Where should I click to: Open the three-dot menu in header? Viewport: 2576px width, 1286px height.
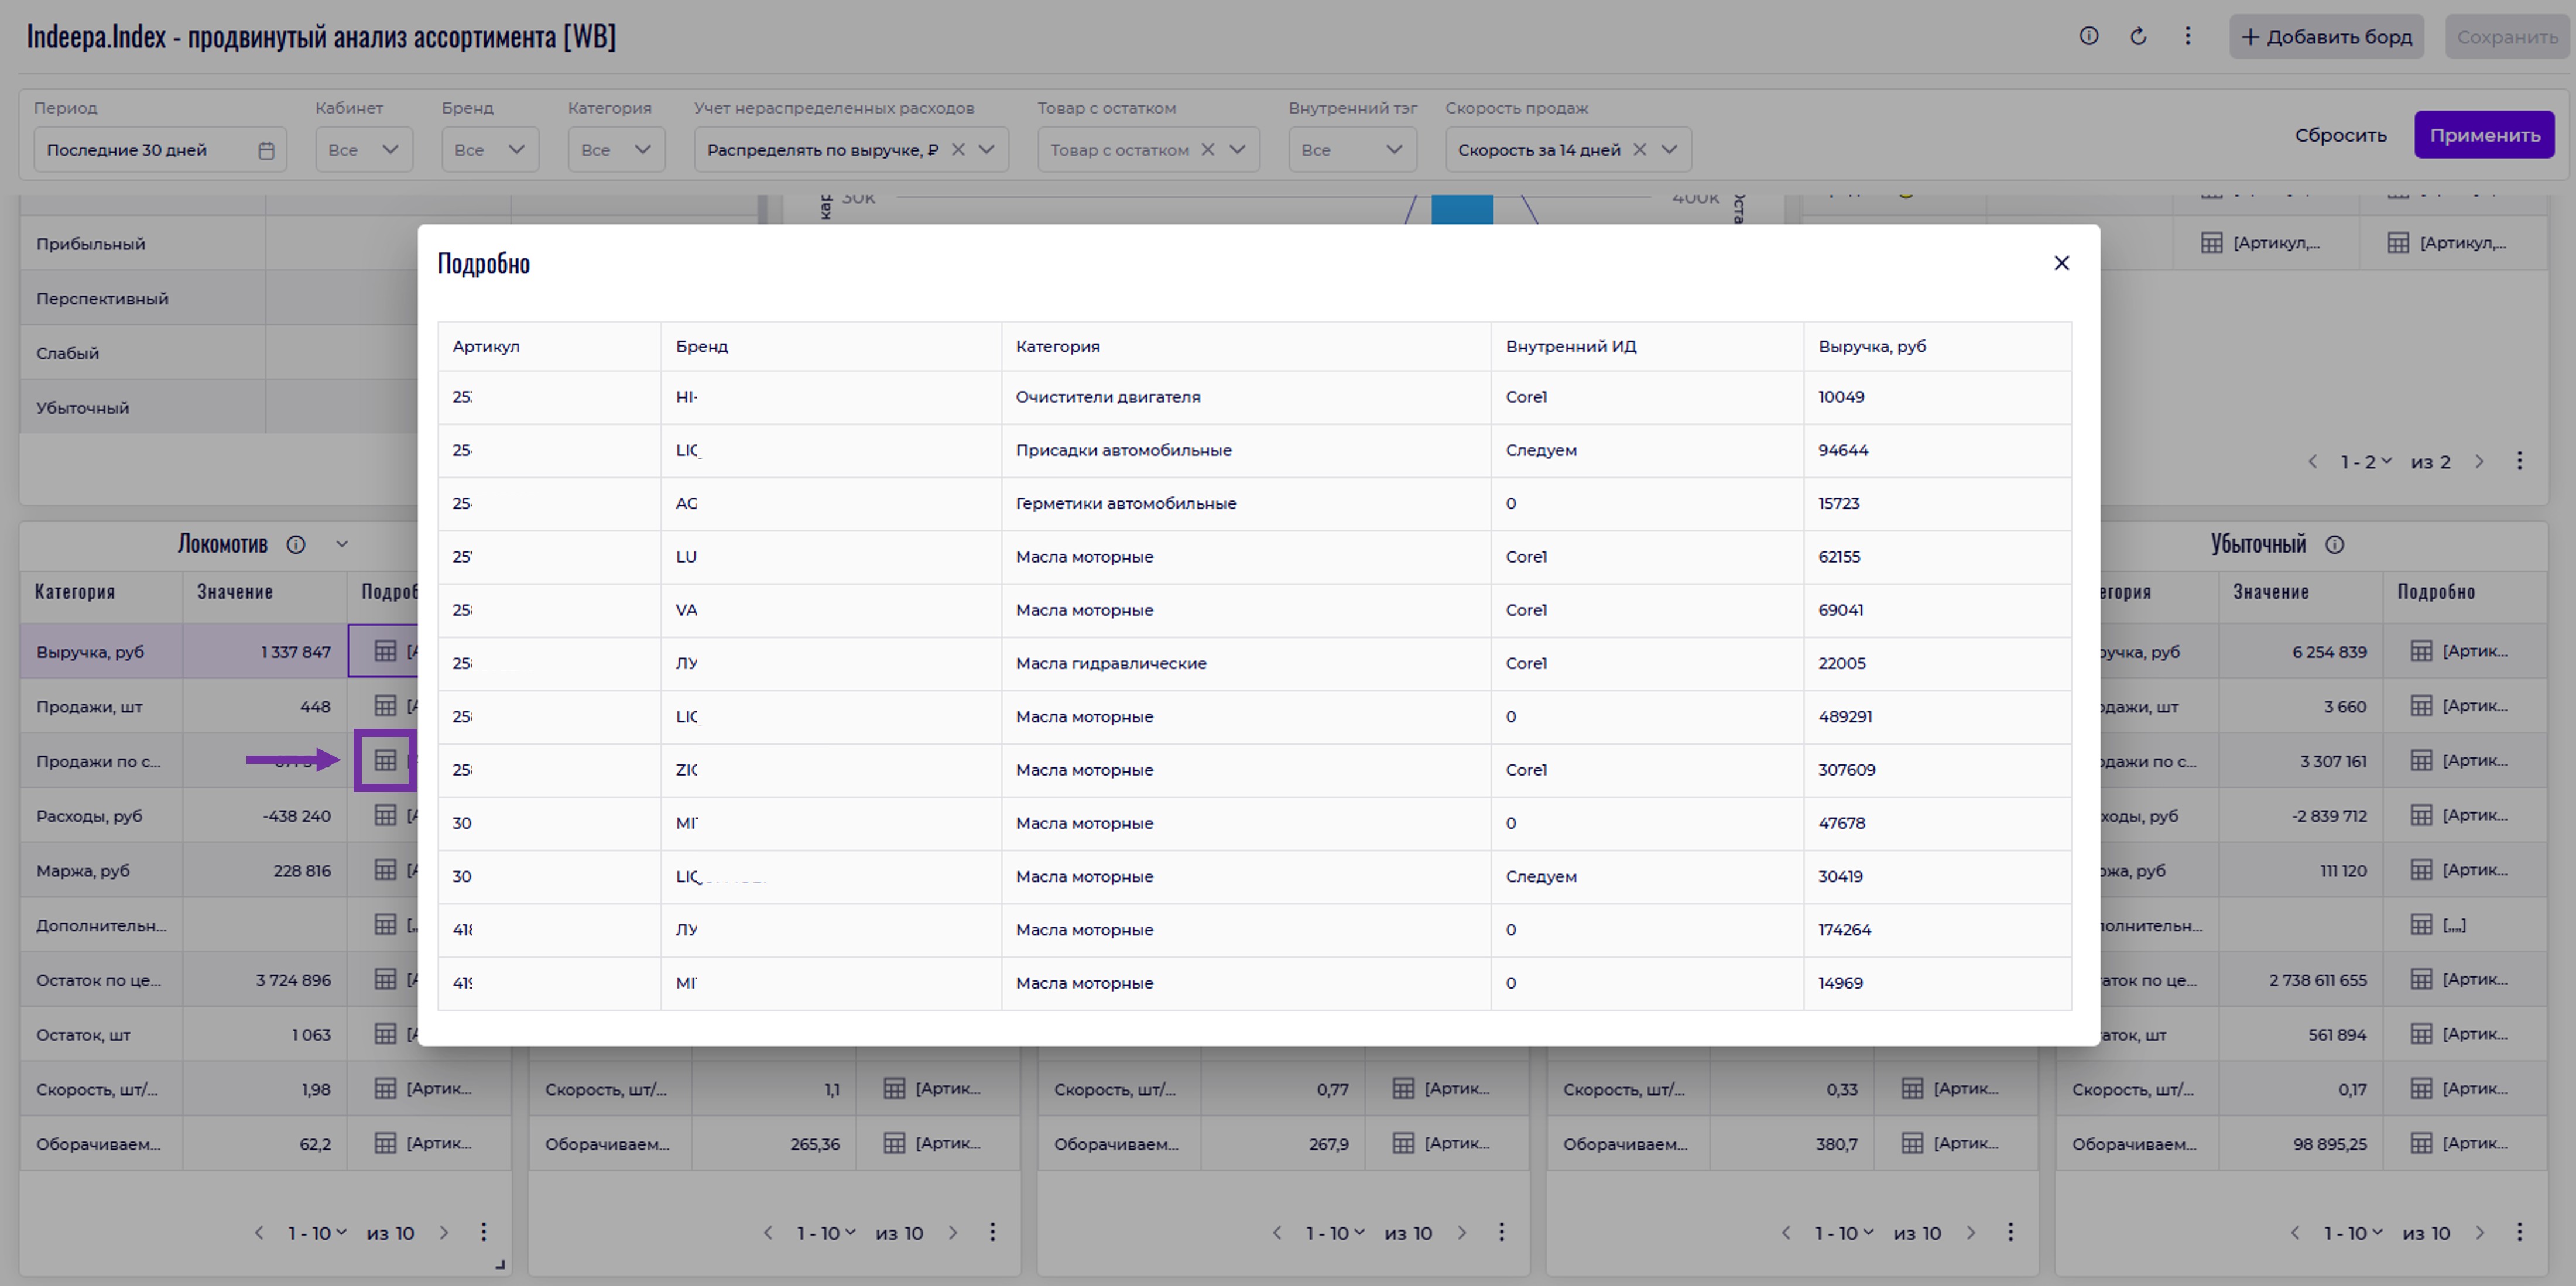(x=2187, y=36)
